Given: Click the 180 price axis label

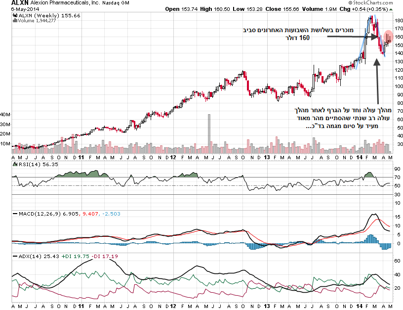Looking at the screenshot, I should click(399, 21).
